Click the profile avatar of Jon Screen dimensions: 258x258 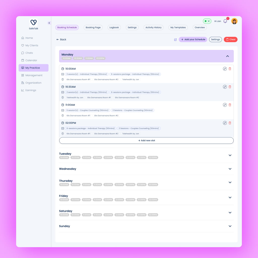tap(234, 21)
